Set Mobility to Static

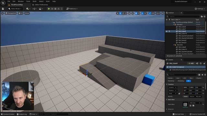[x=186, y=97]
